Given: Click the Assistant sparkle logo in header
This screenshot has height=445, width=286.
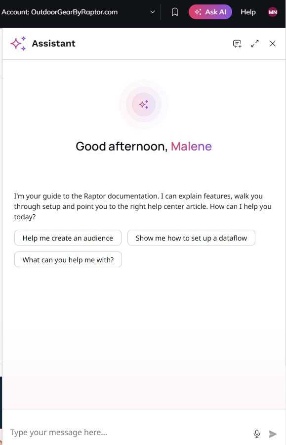Looking at the screenshot, I should pos(18,44).
